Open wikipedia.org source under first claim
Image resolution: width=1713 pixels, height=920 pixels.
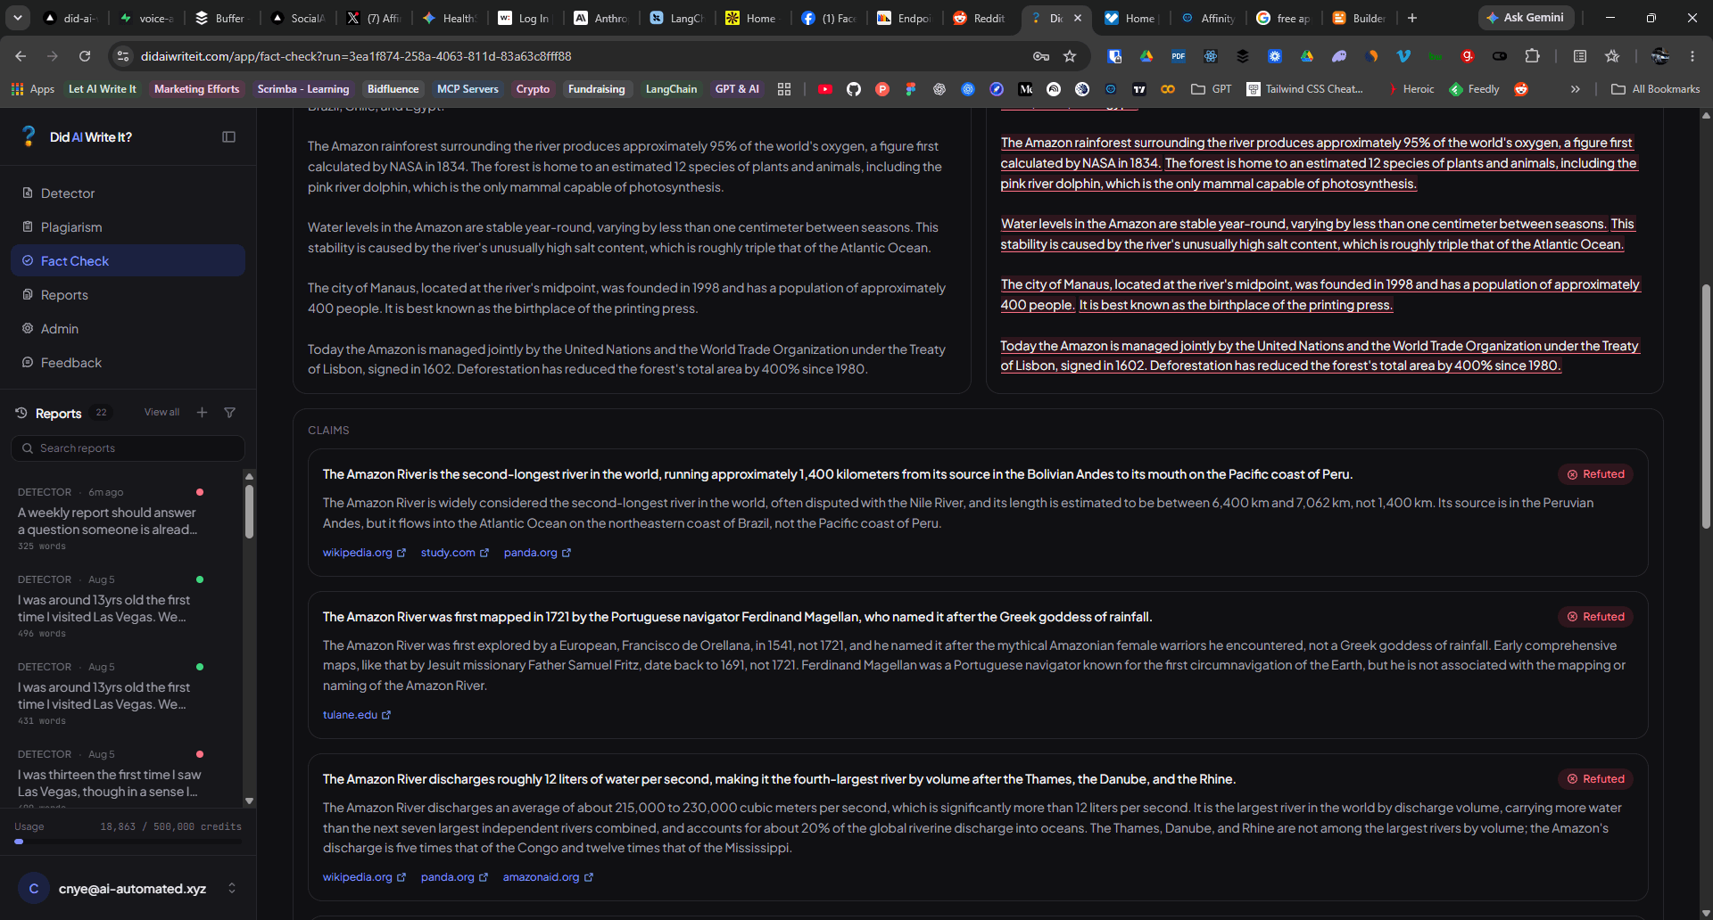point(364,553)
